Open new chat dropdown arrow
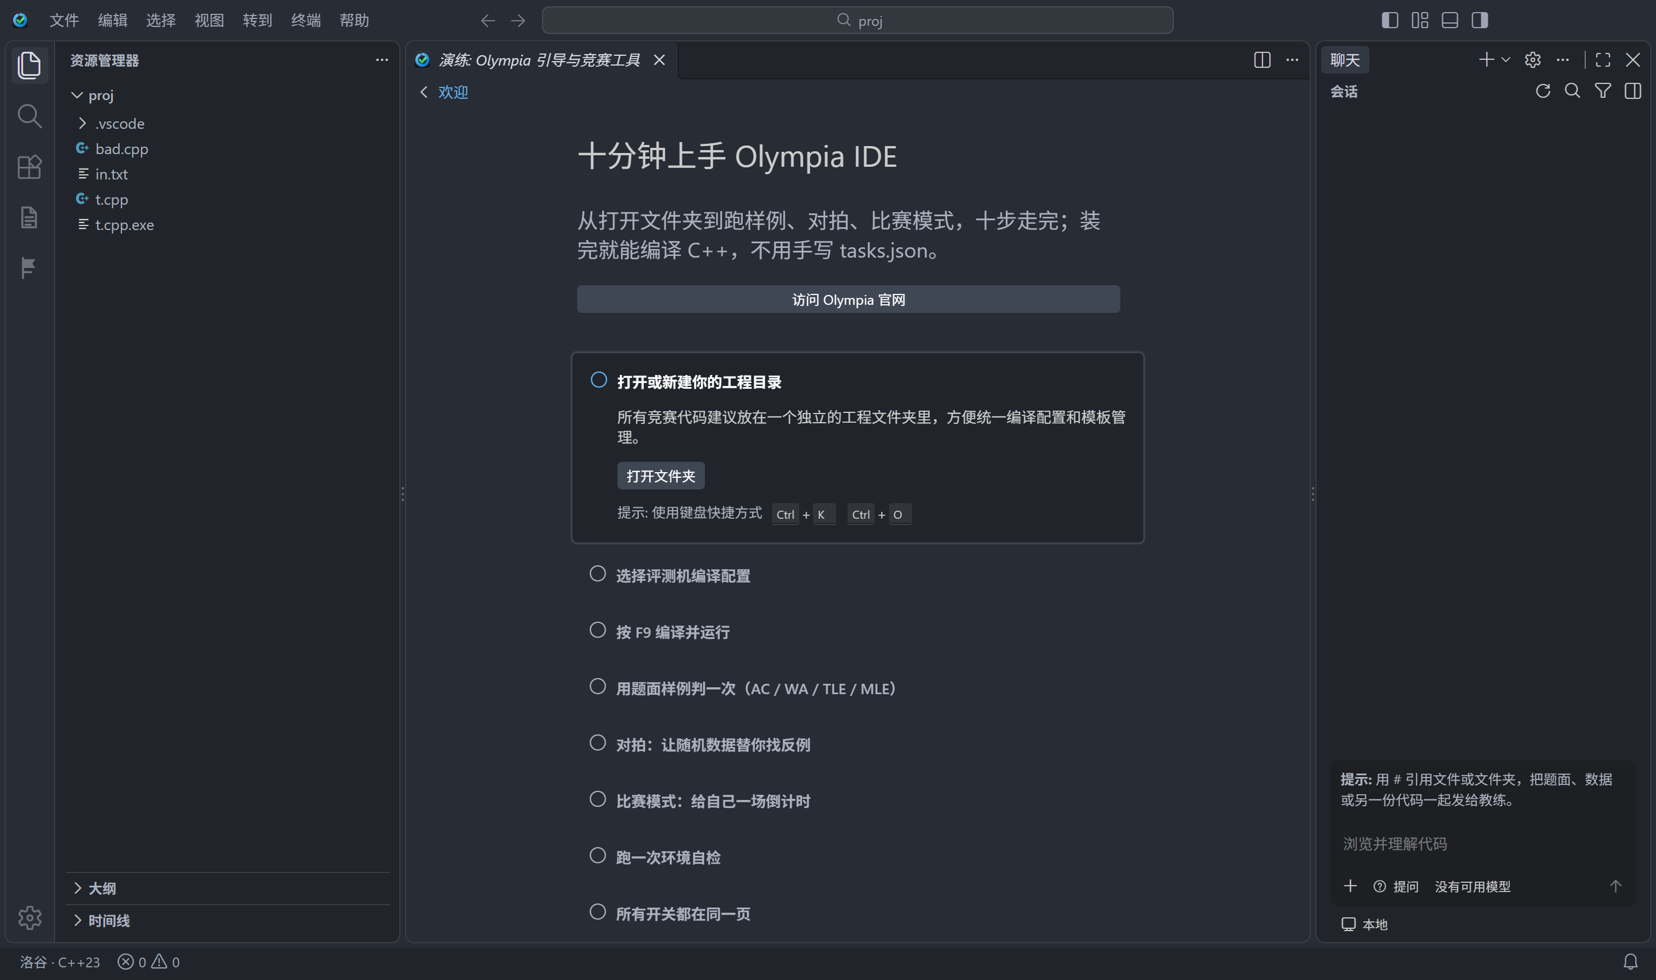The height and width of the screenshot is (980, 1656). 1506,60
